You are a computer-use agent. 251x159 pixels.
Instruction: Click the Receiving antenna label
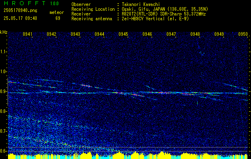pos(92,19)
